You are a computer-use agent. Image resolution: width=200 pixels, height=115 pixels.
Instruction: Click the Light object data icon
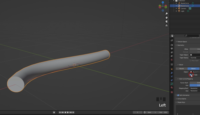click(188, 11)
